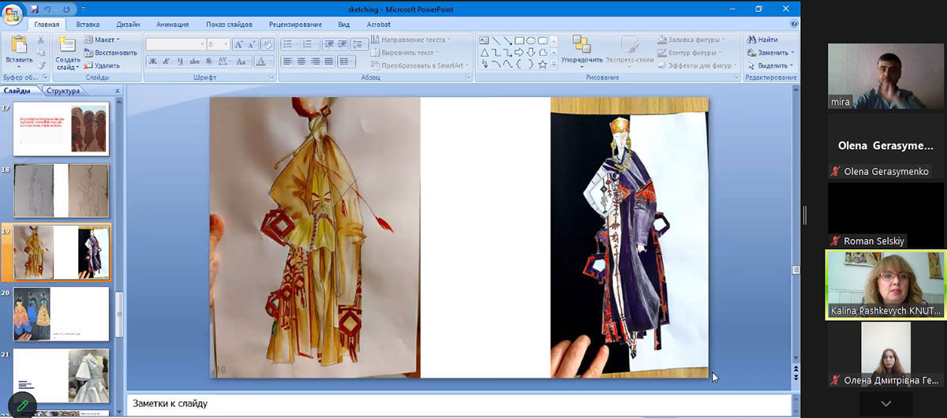Click the Вставить paste icon
Image resolution: width=947 pixels, height=418 pixels.
click(x=19, y=45)
